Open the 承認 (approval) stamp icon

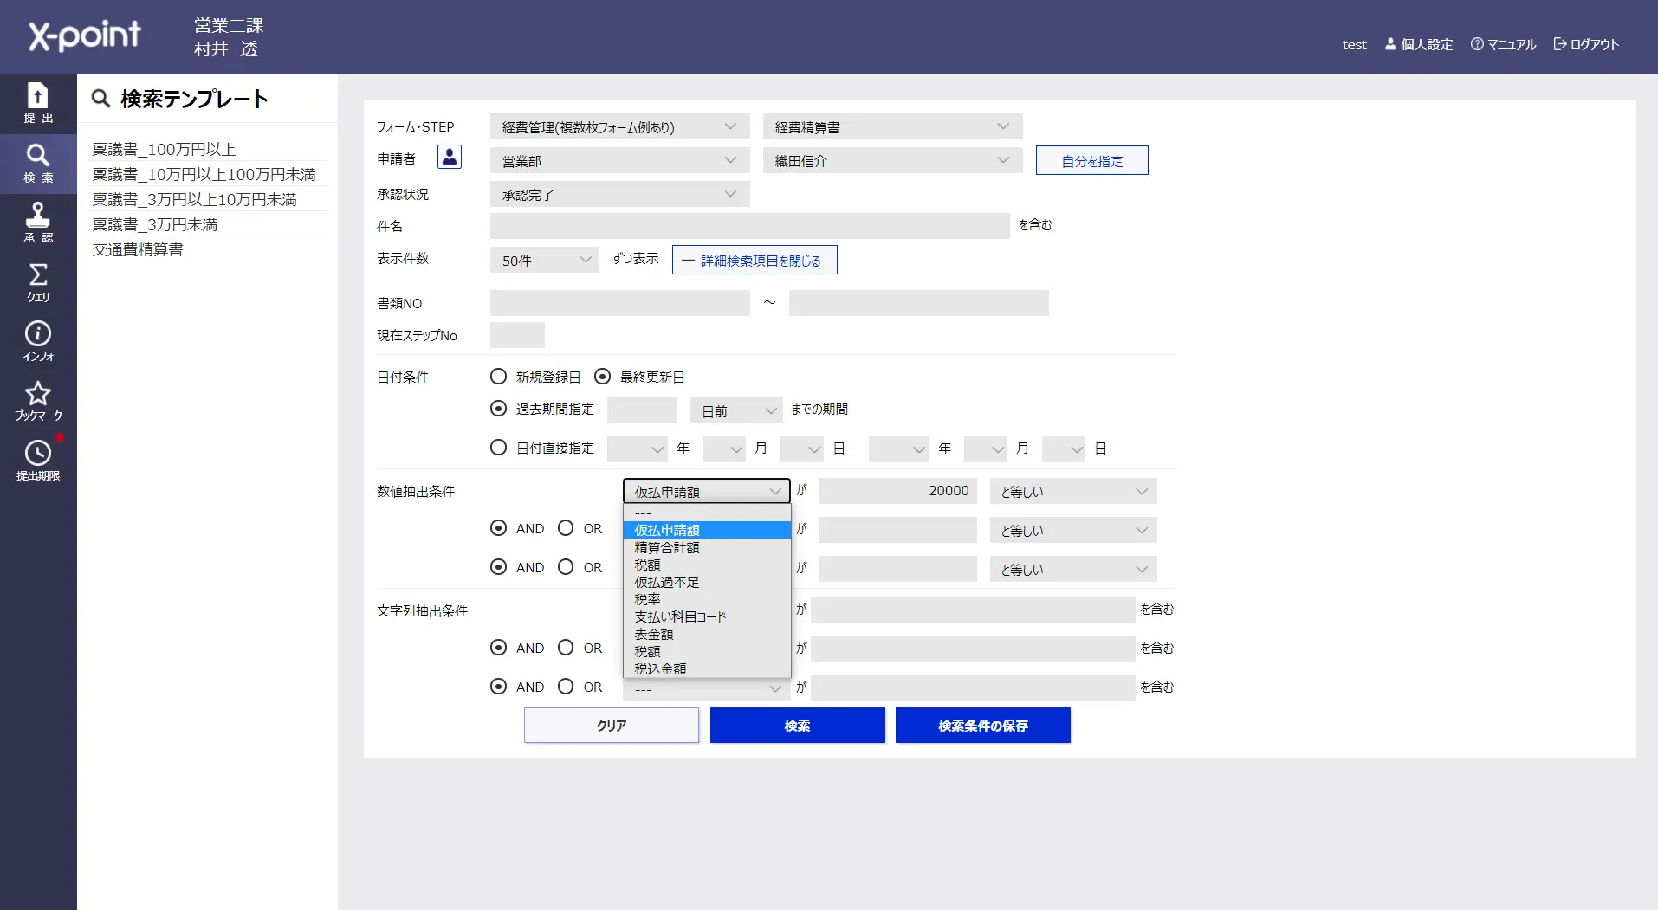coord(38,223)
